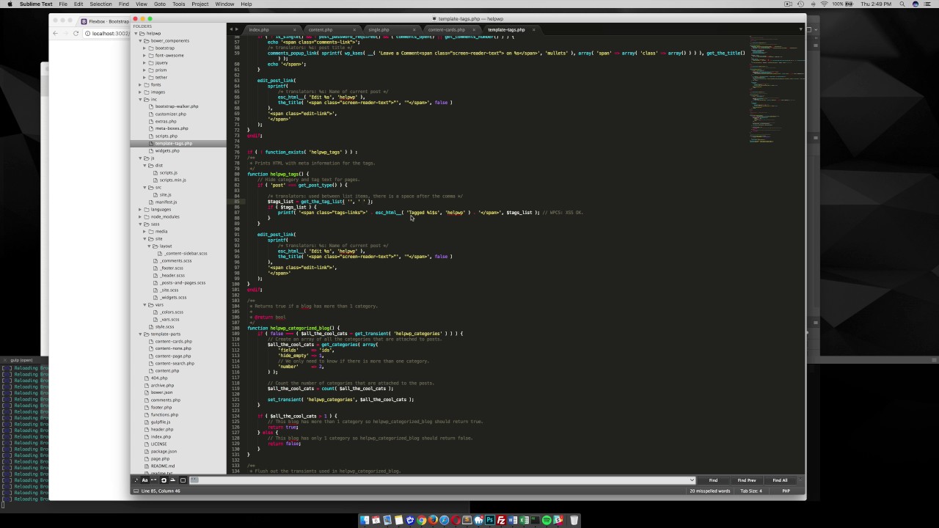Toggle whole word matching option
The width and height of the screenshot is (939, 528).
(153, 480)
